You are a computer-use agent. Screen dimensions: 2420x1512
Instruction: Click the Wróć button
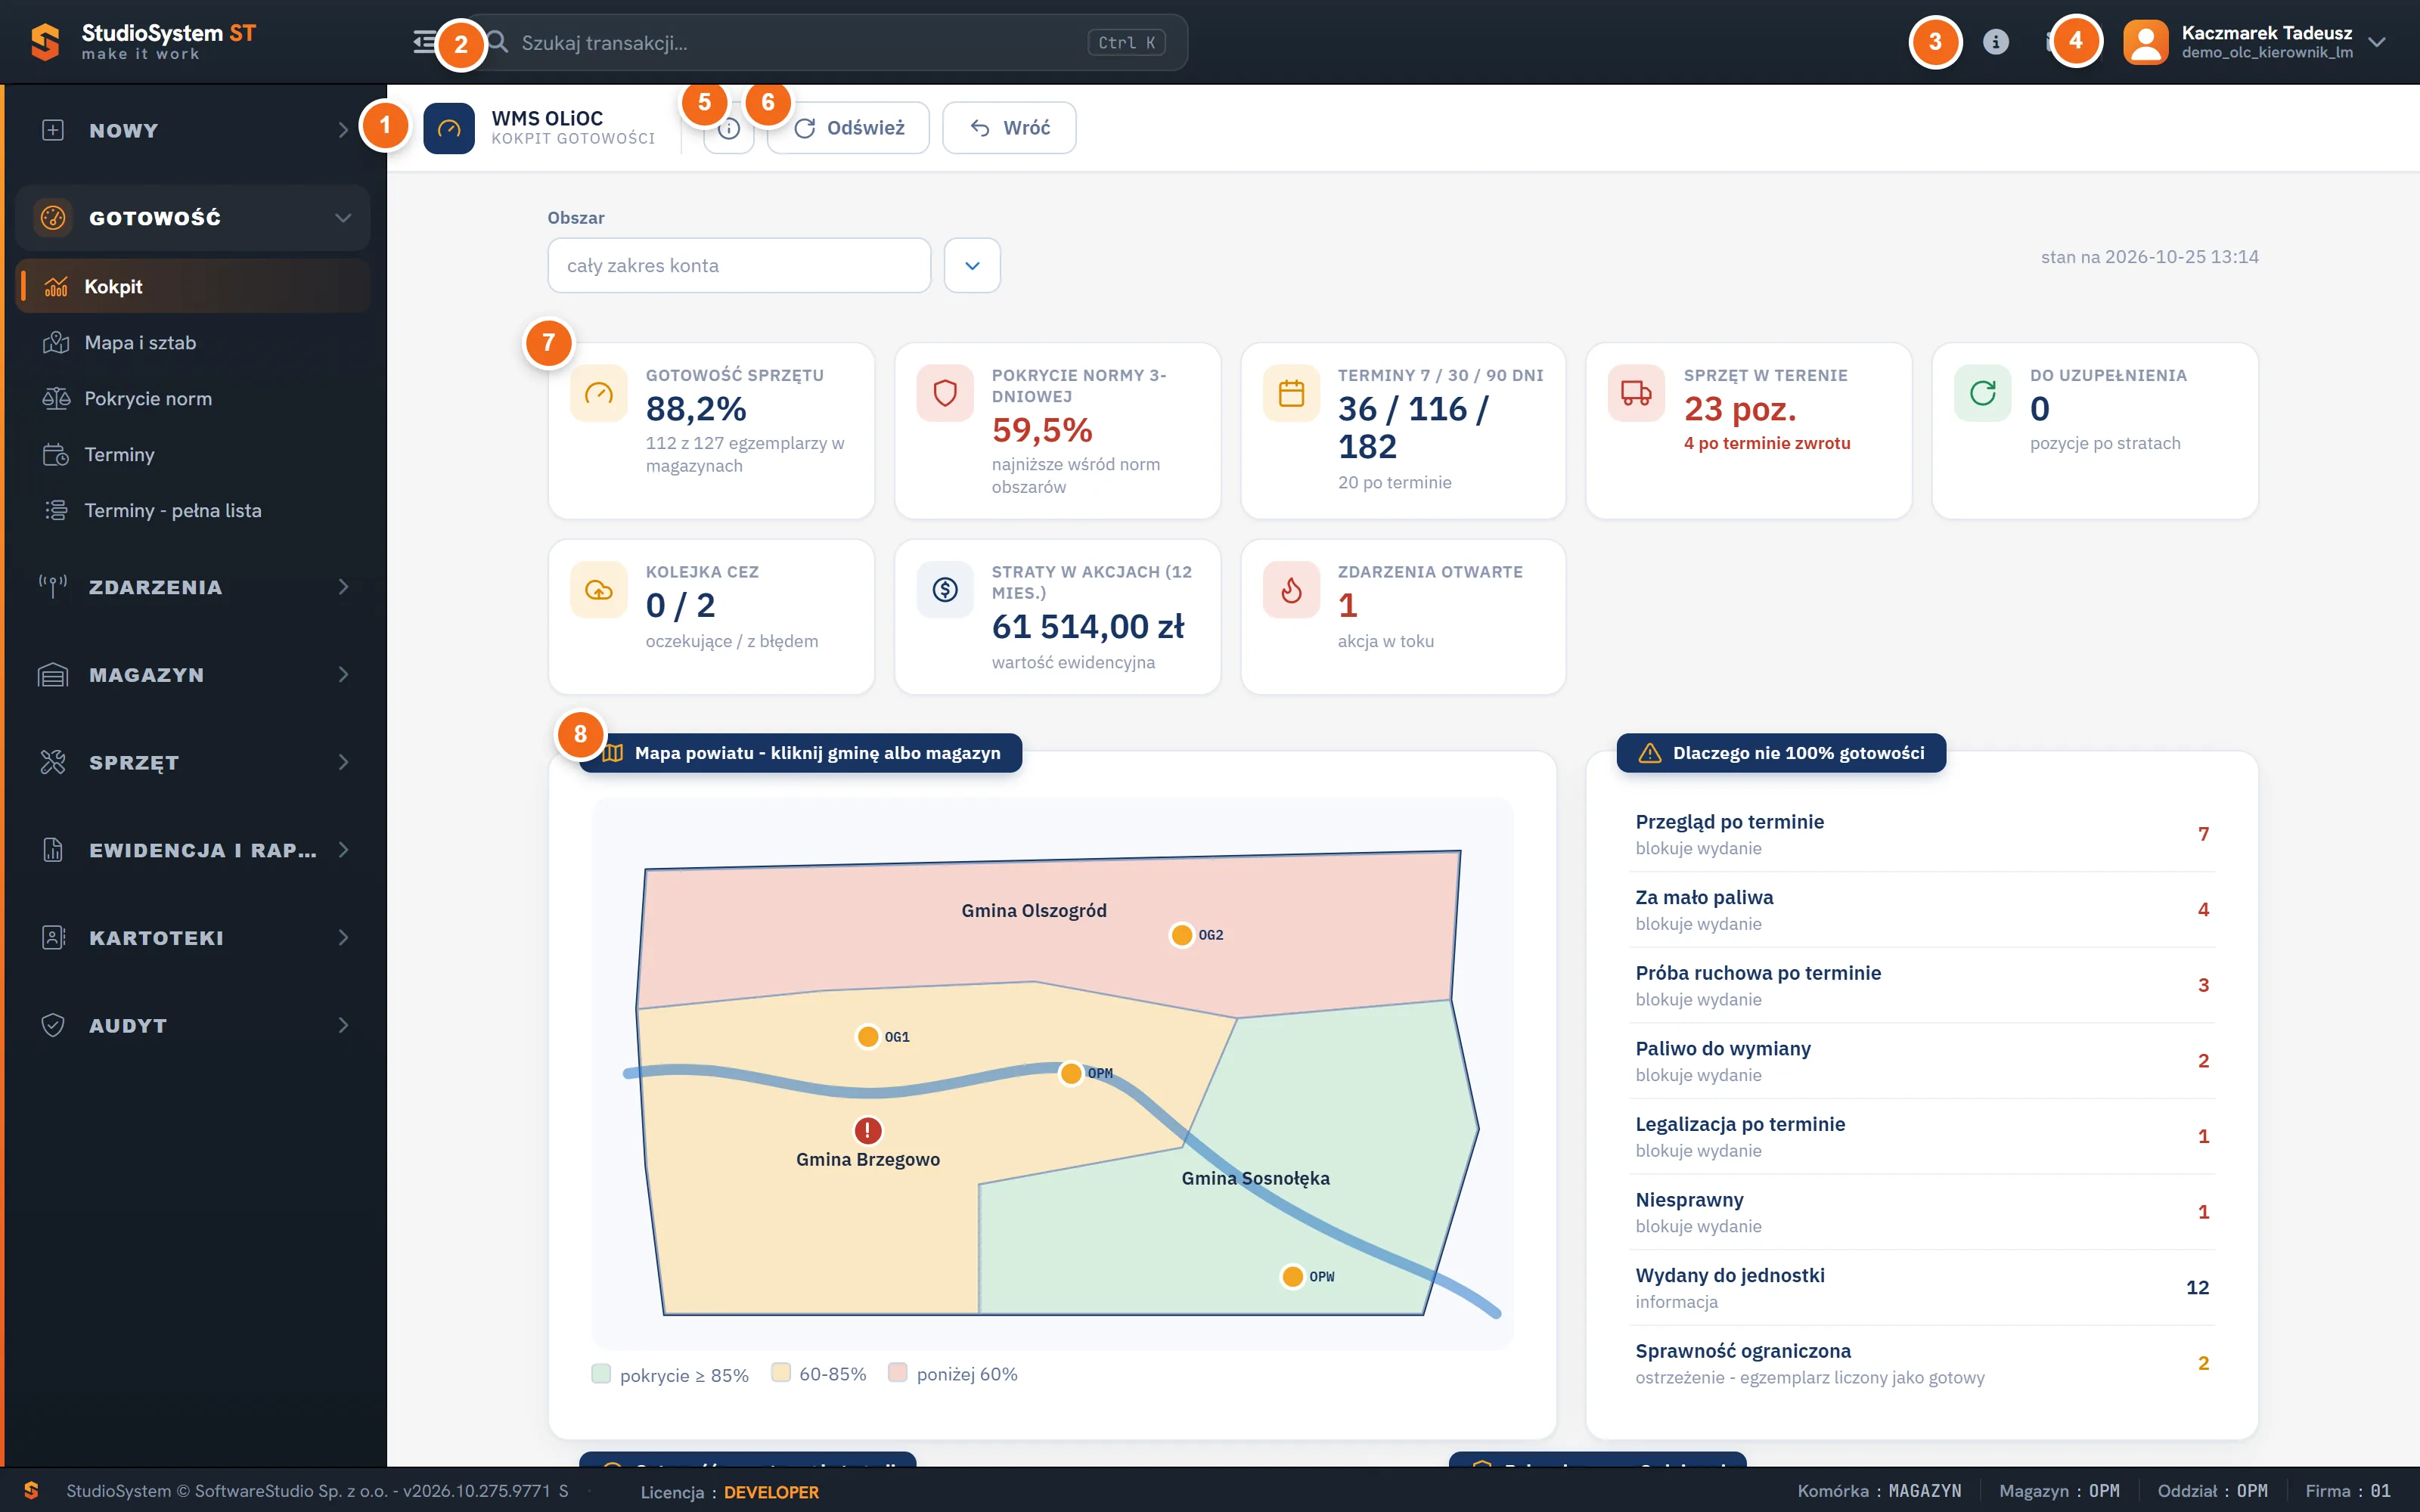click(1009, 128)
